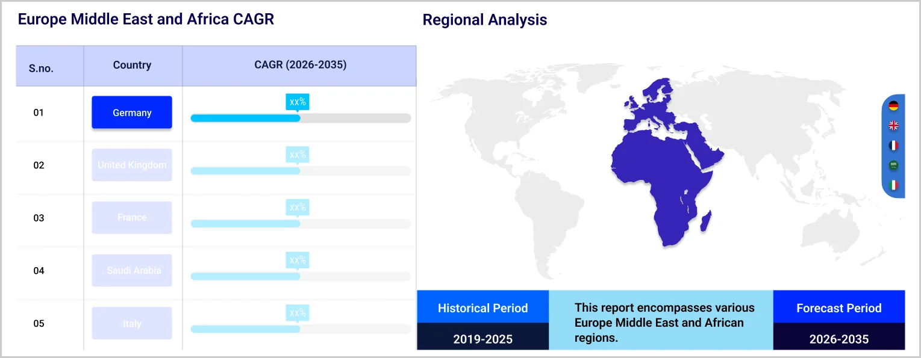Click the xx% tooltip above Germany's bar
Viewport: 921px width, 358px height.
(298, 102)
